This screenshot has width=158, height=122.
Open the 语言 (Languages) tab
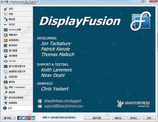[18, 87]
